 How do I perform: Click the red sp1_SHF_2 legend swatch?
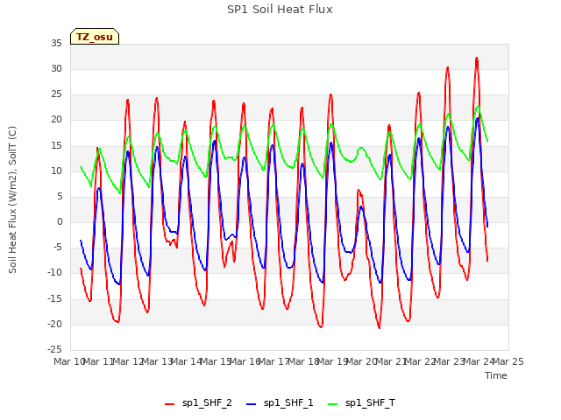pyautogui.click(x=169, y=404)
